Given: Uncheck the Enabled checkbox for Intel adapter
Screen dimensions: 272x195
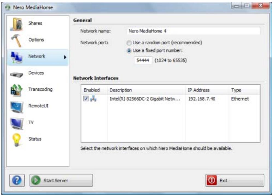Looking at the screenshot, I should (x=86, y=99).
